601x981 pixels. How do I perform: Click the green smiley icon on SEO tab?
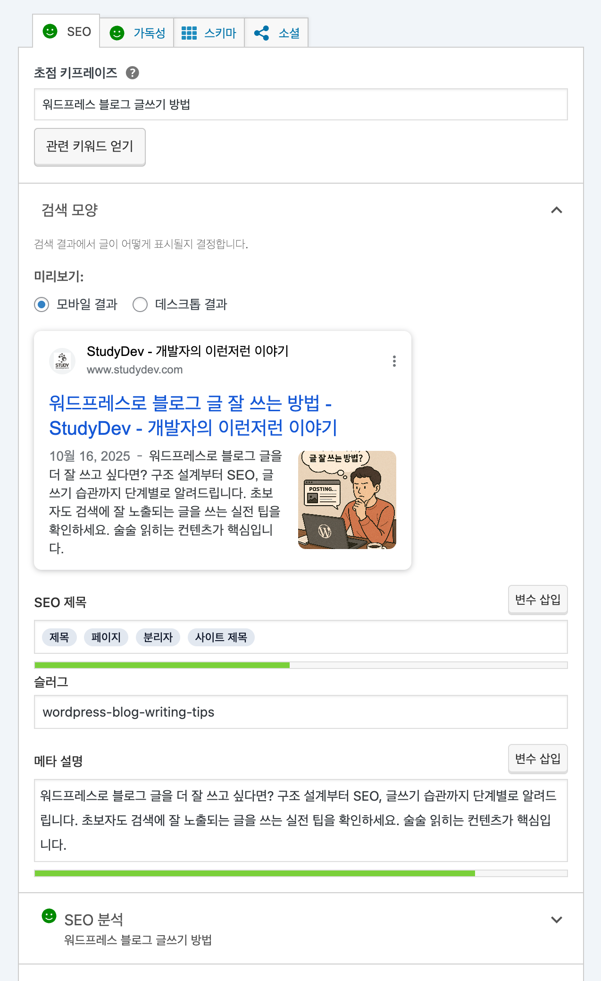50,32
